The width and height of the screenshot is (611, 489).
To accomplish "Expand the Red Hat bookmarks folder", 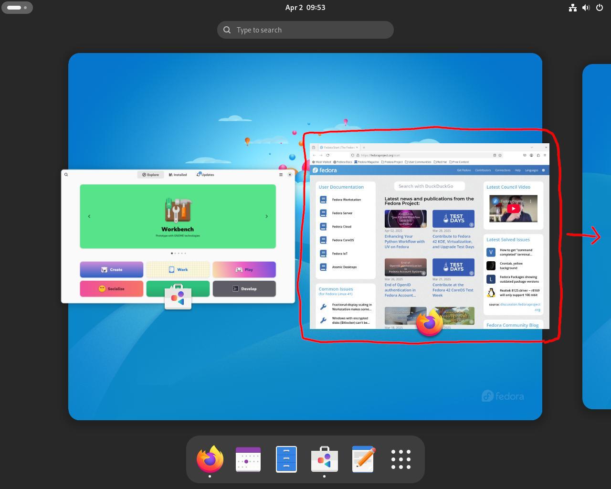I will [440, 162].
